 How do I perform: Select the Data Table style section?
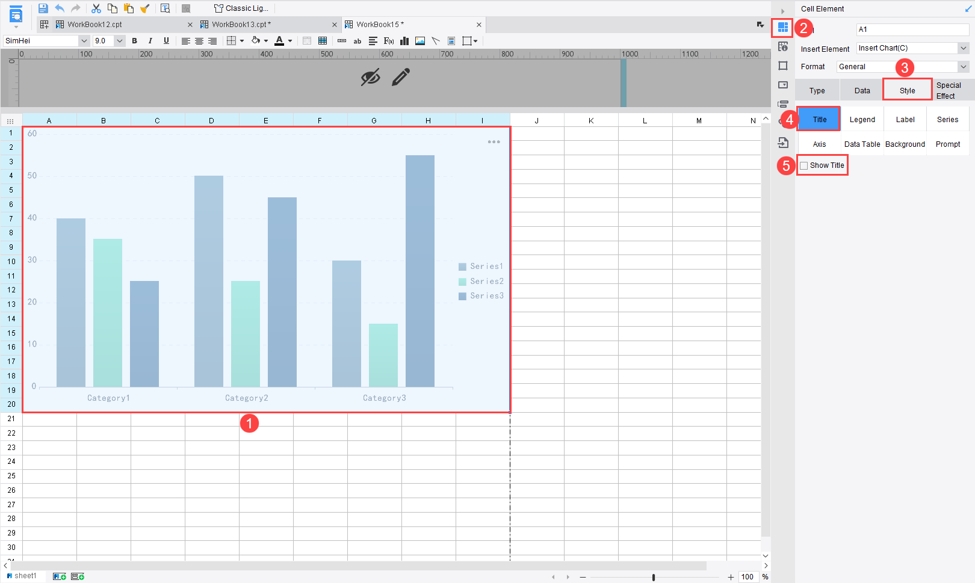coord(862,144)
